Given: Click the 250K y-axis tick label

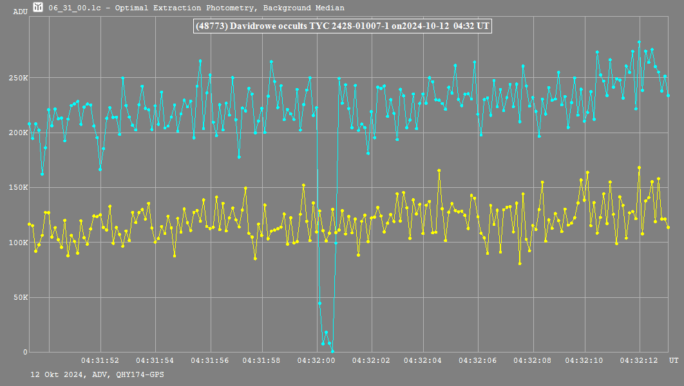Looking at the screenshot, I should pos(18,78).
